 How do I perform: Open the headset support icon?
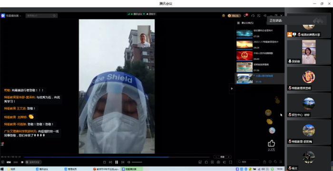[x=253, y=16]
